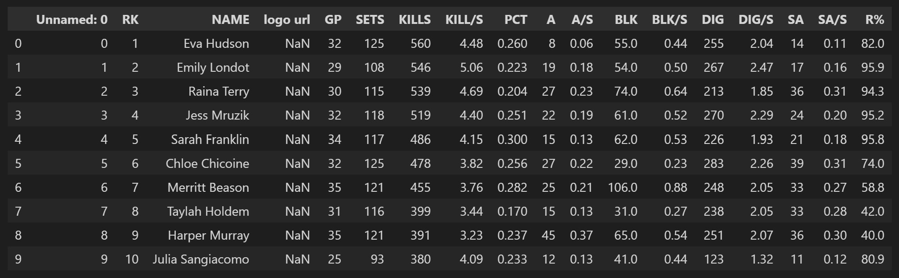Image resolution: width=899 pixels, height=278 pixels.
Task: Click the KILL/S column header
Action: pos(464,20)
